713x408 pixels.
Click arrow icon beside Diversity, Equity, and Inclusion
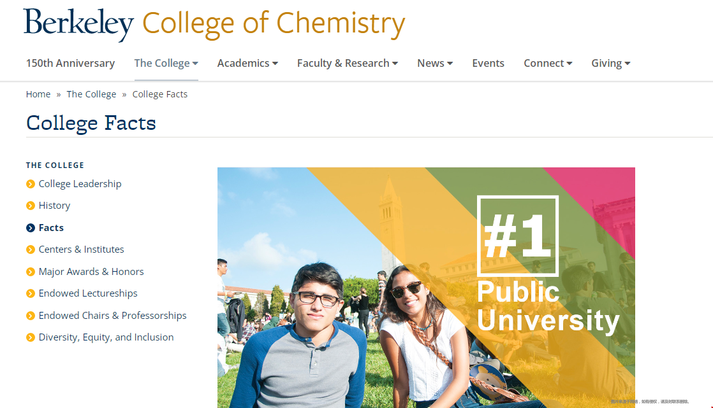click(x=31, y=337)
